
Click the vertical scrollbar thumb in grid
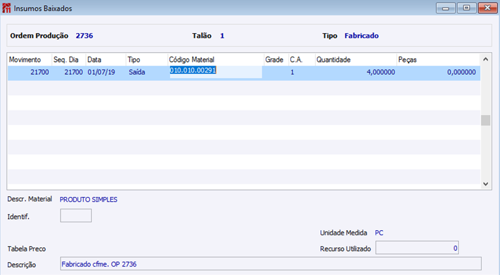486,121
